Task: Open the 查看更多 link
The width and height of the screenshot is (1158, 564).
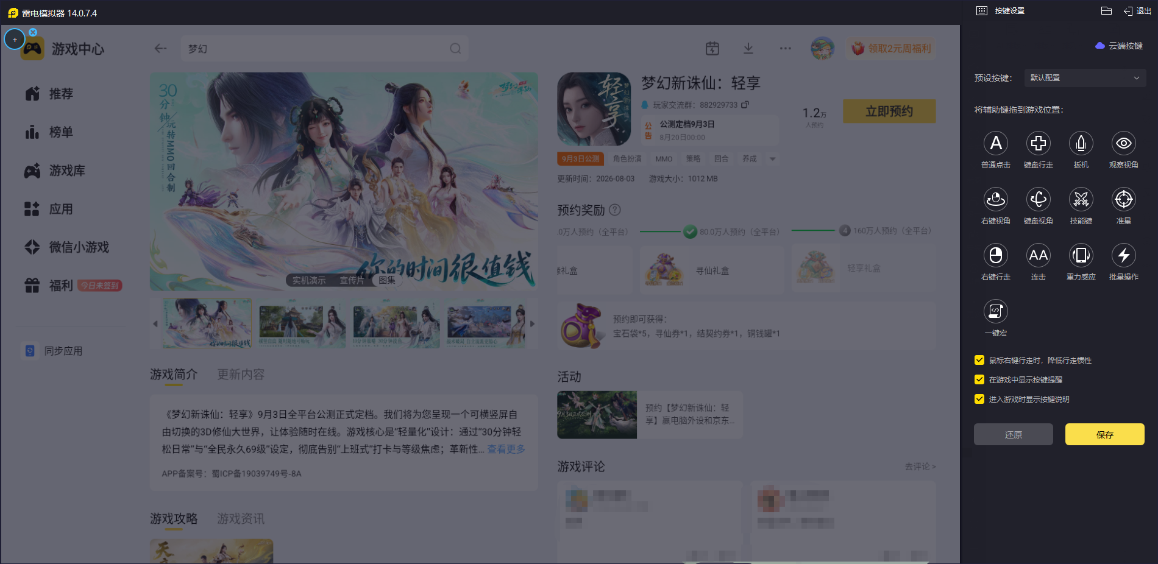Action: 506,449
